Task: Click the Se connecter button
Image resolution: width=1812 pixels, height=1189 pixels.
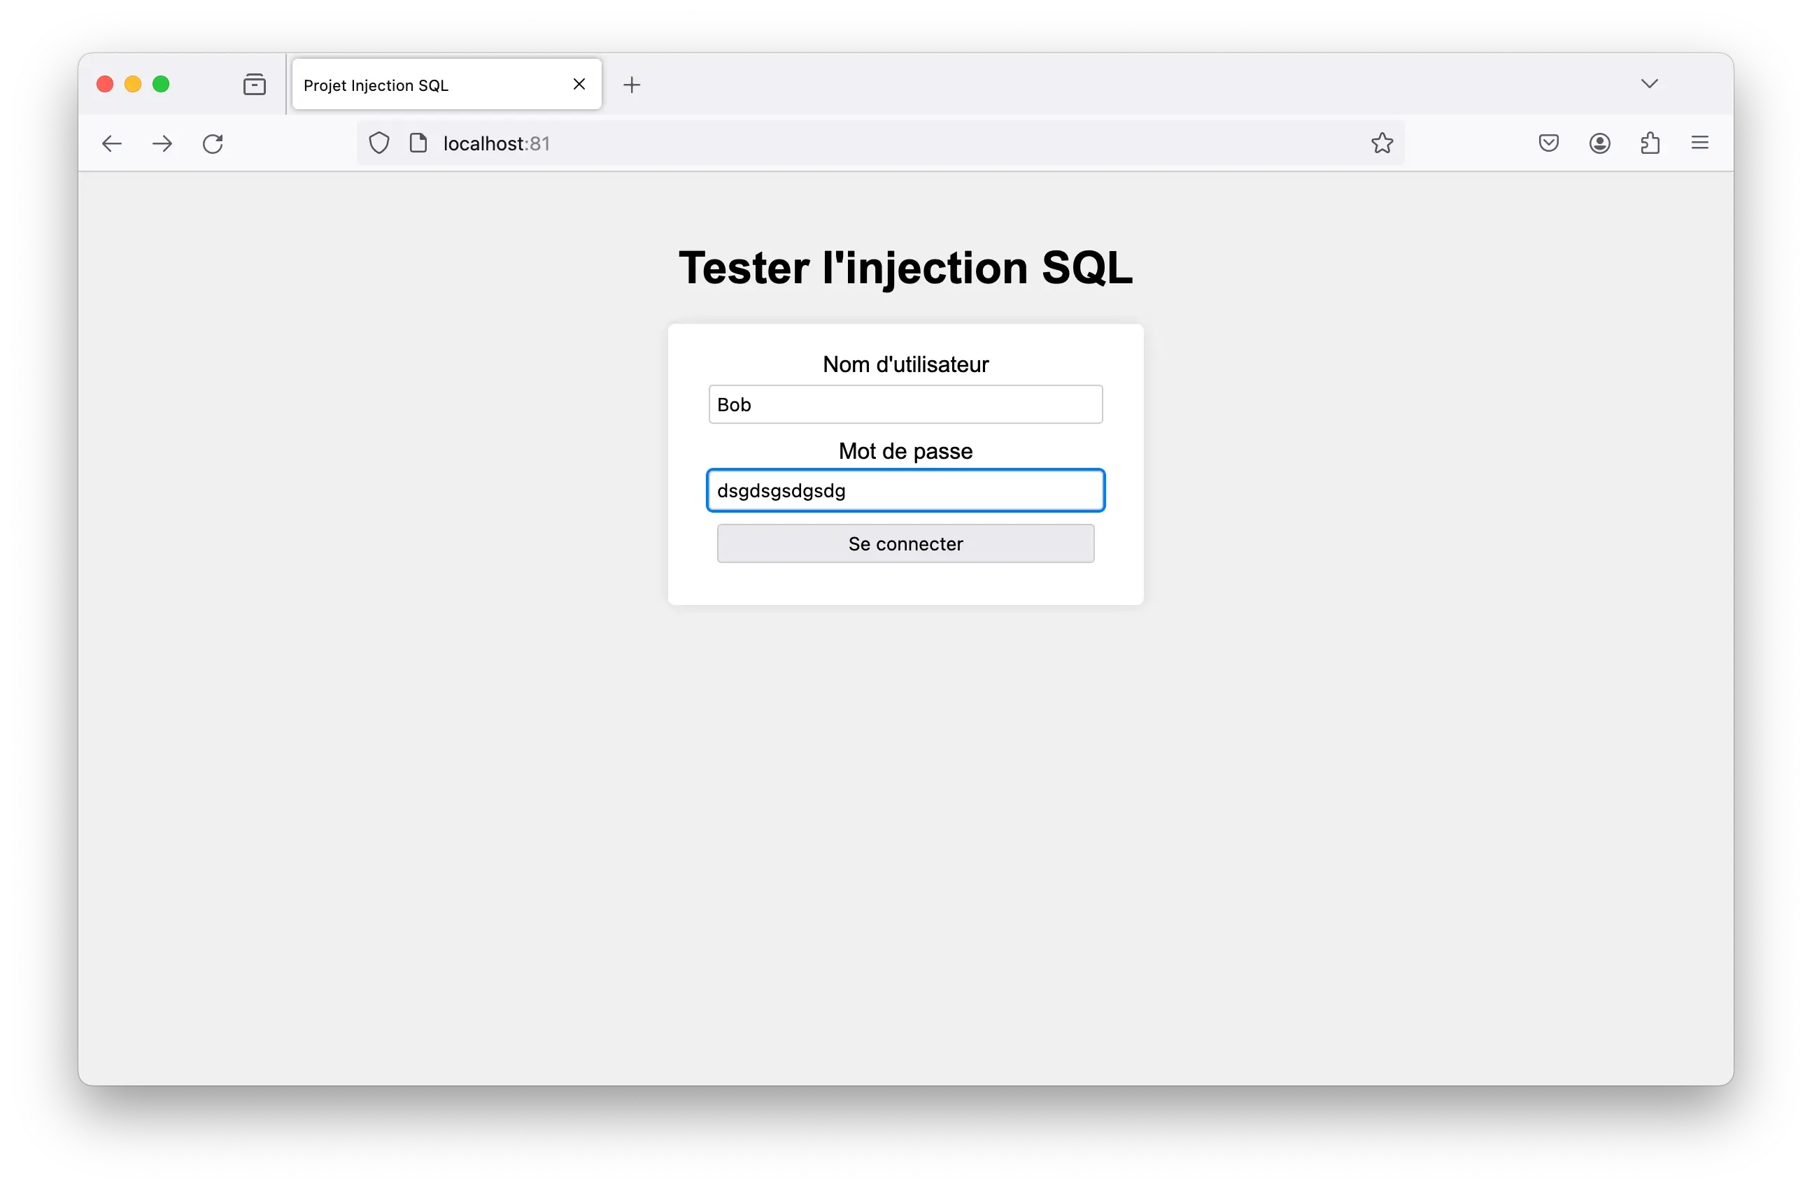Action: click(x=905, y=543)
